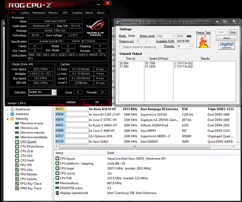Screen dimensions: 242x202
Task: Click the FPU Mandel benchmark icon
Action: (17, 174)
